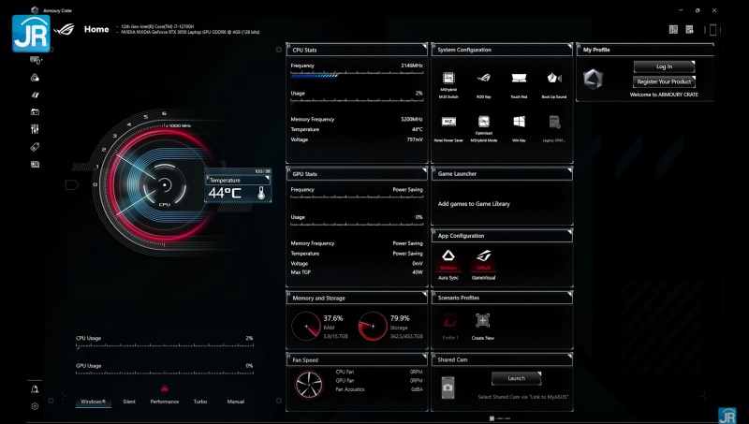Image resolution: width=749 pixels, height=424 pixels.
Task: Launch Shared Cam
Action: [517, 378]
